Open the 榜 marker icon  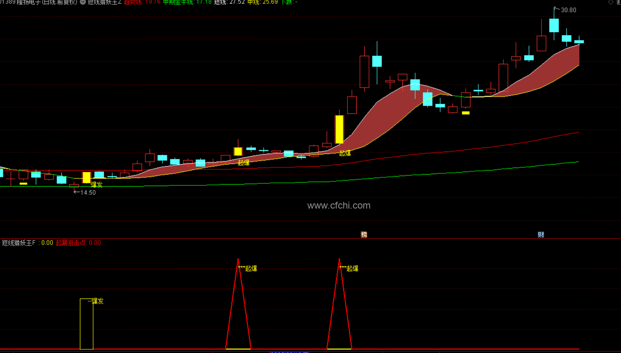[x=364, y=235]
